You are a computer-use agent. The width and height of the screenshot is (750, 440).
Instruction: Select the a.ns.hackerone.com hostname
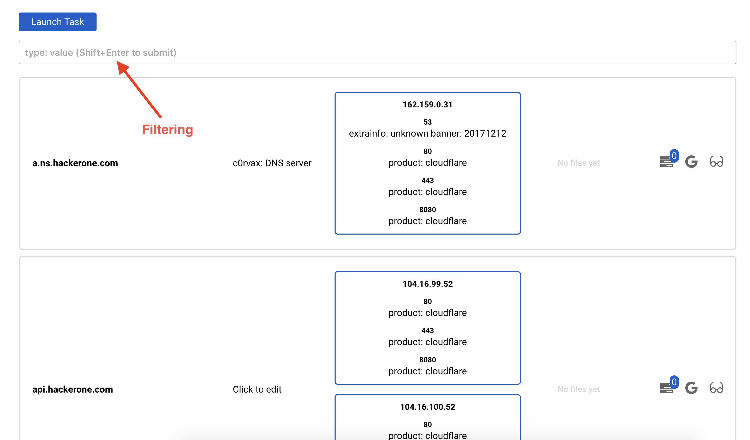point(75,163)
